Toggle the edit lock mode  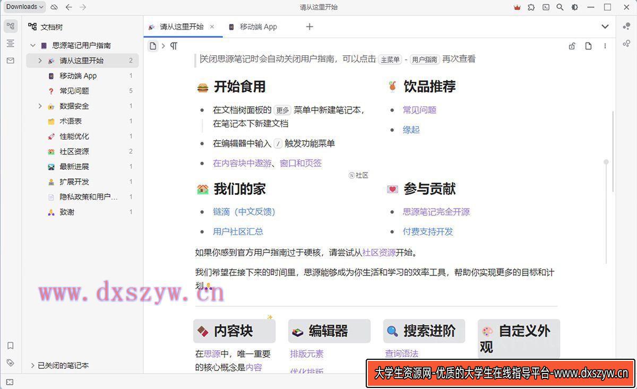pos(572,46)
